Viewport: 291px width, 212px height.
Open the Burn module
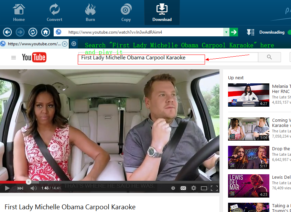click(90, 13)
